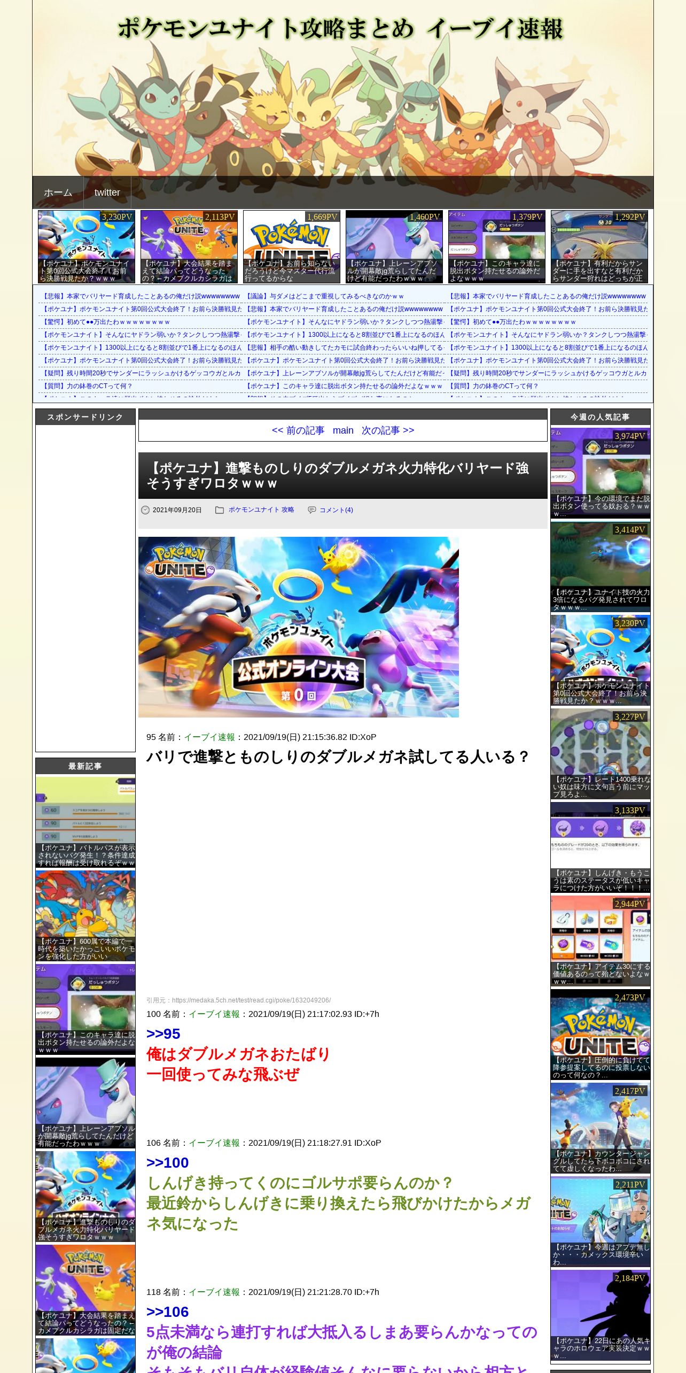The width and height of the screenshot is (686, 1373).
Task: Open the 1,379PV escape button thumbnail
Action: click(x=497, y=246)
